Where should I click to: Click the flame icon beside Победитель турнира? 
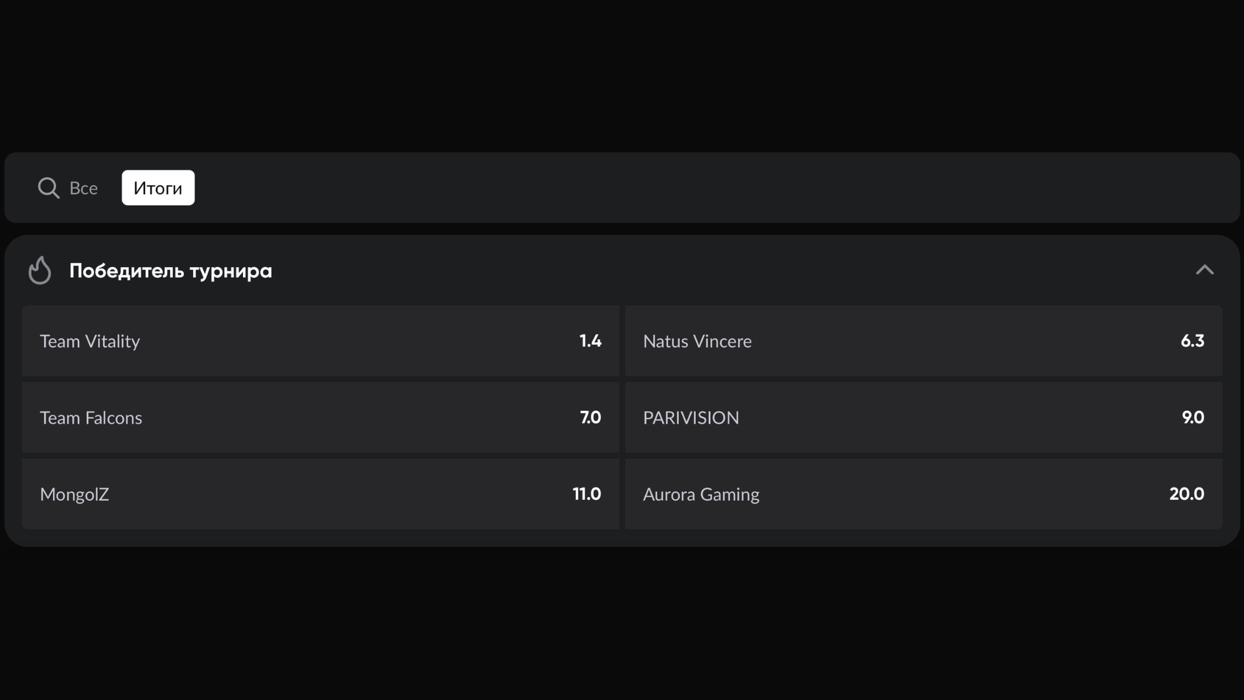coord(40,270)
